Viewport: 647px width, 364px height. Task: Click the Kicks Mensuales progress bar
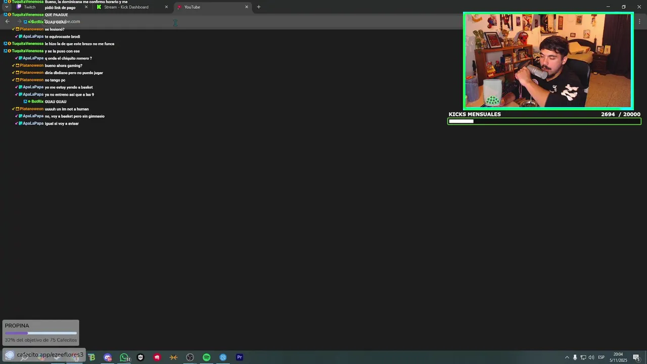coord(544,121)
